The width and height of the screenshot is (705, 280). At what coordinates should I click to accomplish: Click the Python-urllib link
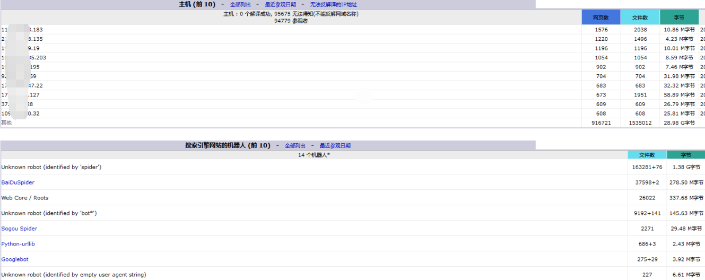tap(18, 244)
